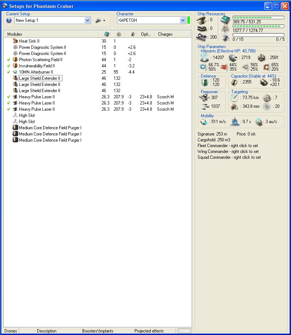Click the max locked targets icon
Screen dimensions: 291x335
(x=267, y=98)
